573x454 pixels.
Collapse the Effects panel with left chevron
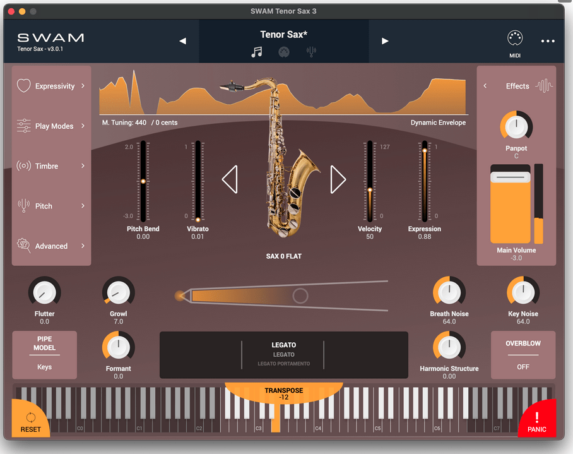[x=485, y=86]
